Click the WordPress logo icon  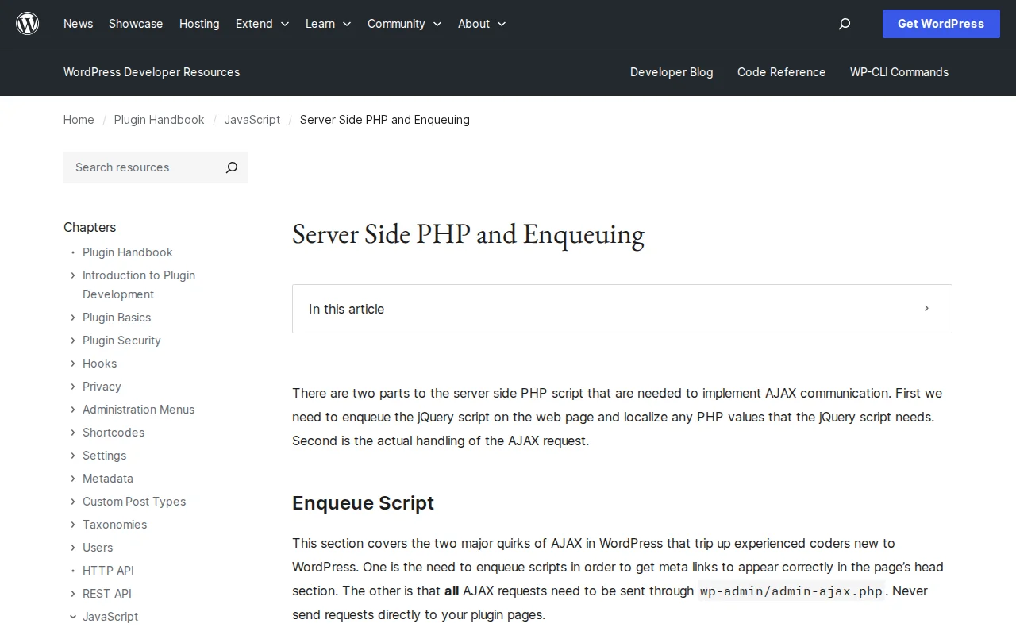[x=27, y=23]
